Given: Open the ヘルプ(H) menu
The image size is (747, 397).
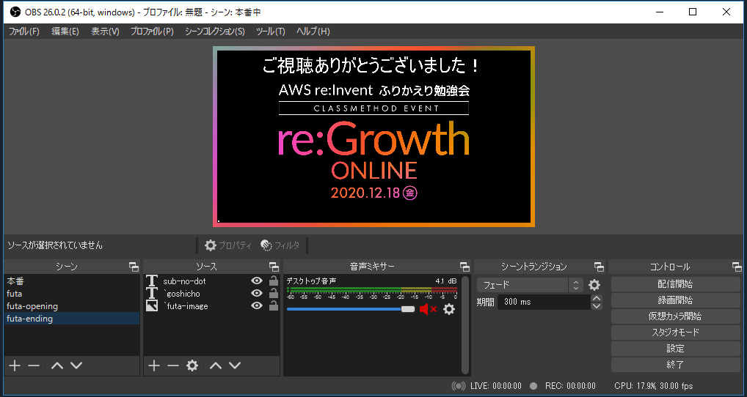Looking at the screenshot, I should (x=313, y=31).
